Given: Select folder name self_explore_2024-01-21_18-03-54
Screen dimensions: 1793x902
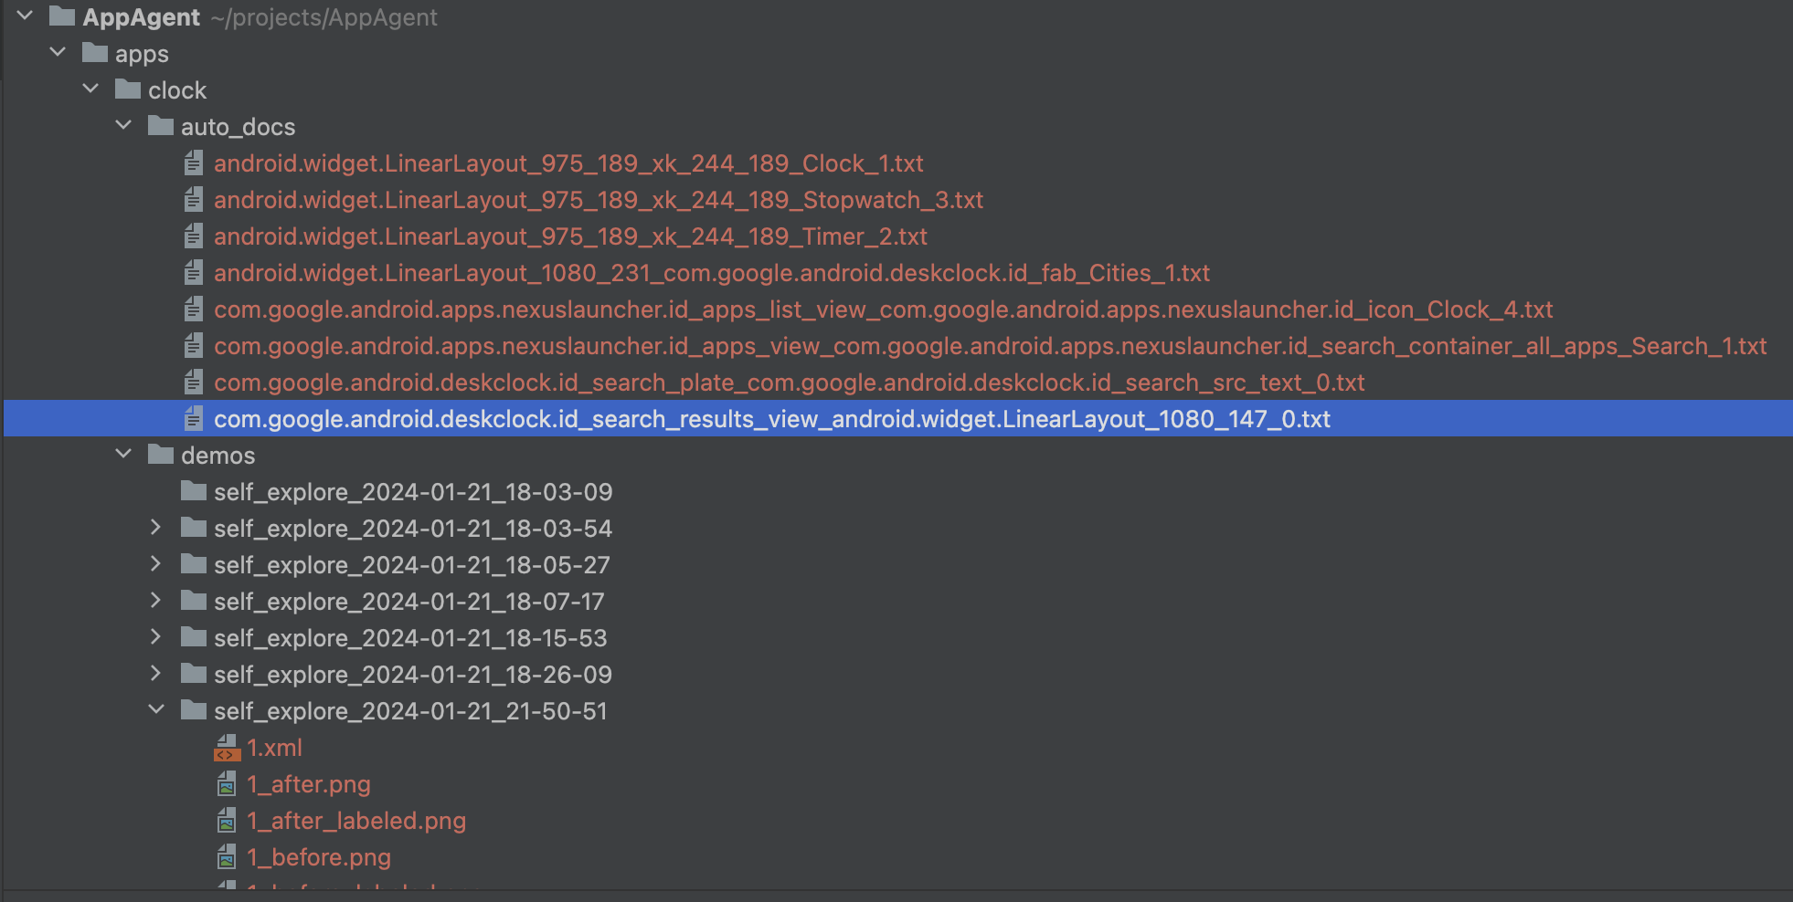Looking at the screenshot, I should coord(413,529).
